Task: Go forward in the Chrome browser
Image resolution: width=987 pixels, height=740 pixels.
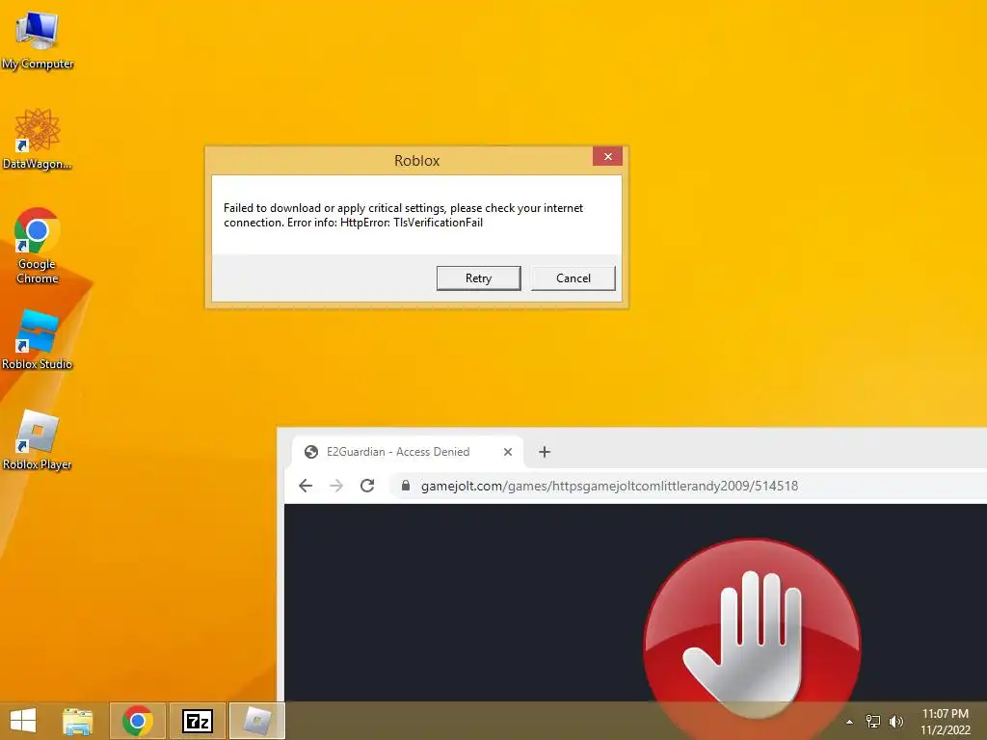Action: click(x=336, y=486)
